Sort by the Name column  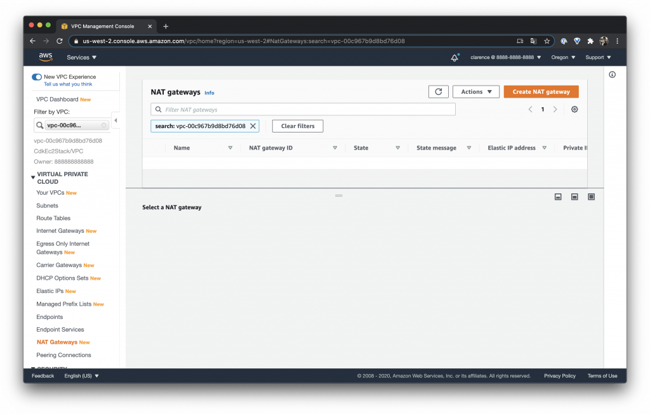tap(230, 148)
